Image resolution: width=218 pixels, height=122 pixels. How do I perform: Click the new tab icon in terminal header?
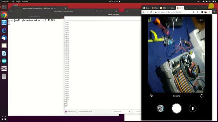(11, 11)
